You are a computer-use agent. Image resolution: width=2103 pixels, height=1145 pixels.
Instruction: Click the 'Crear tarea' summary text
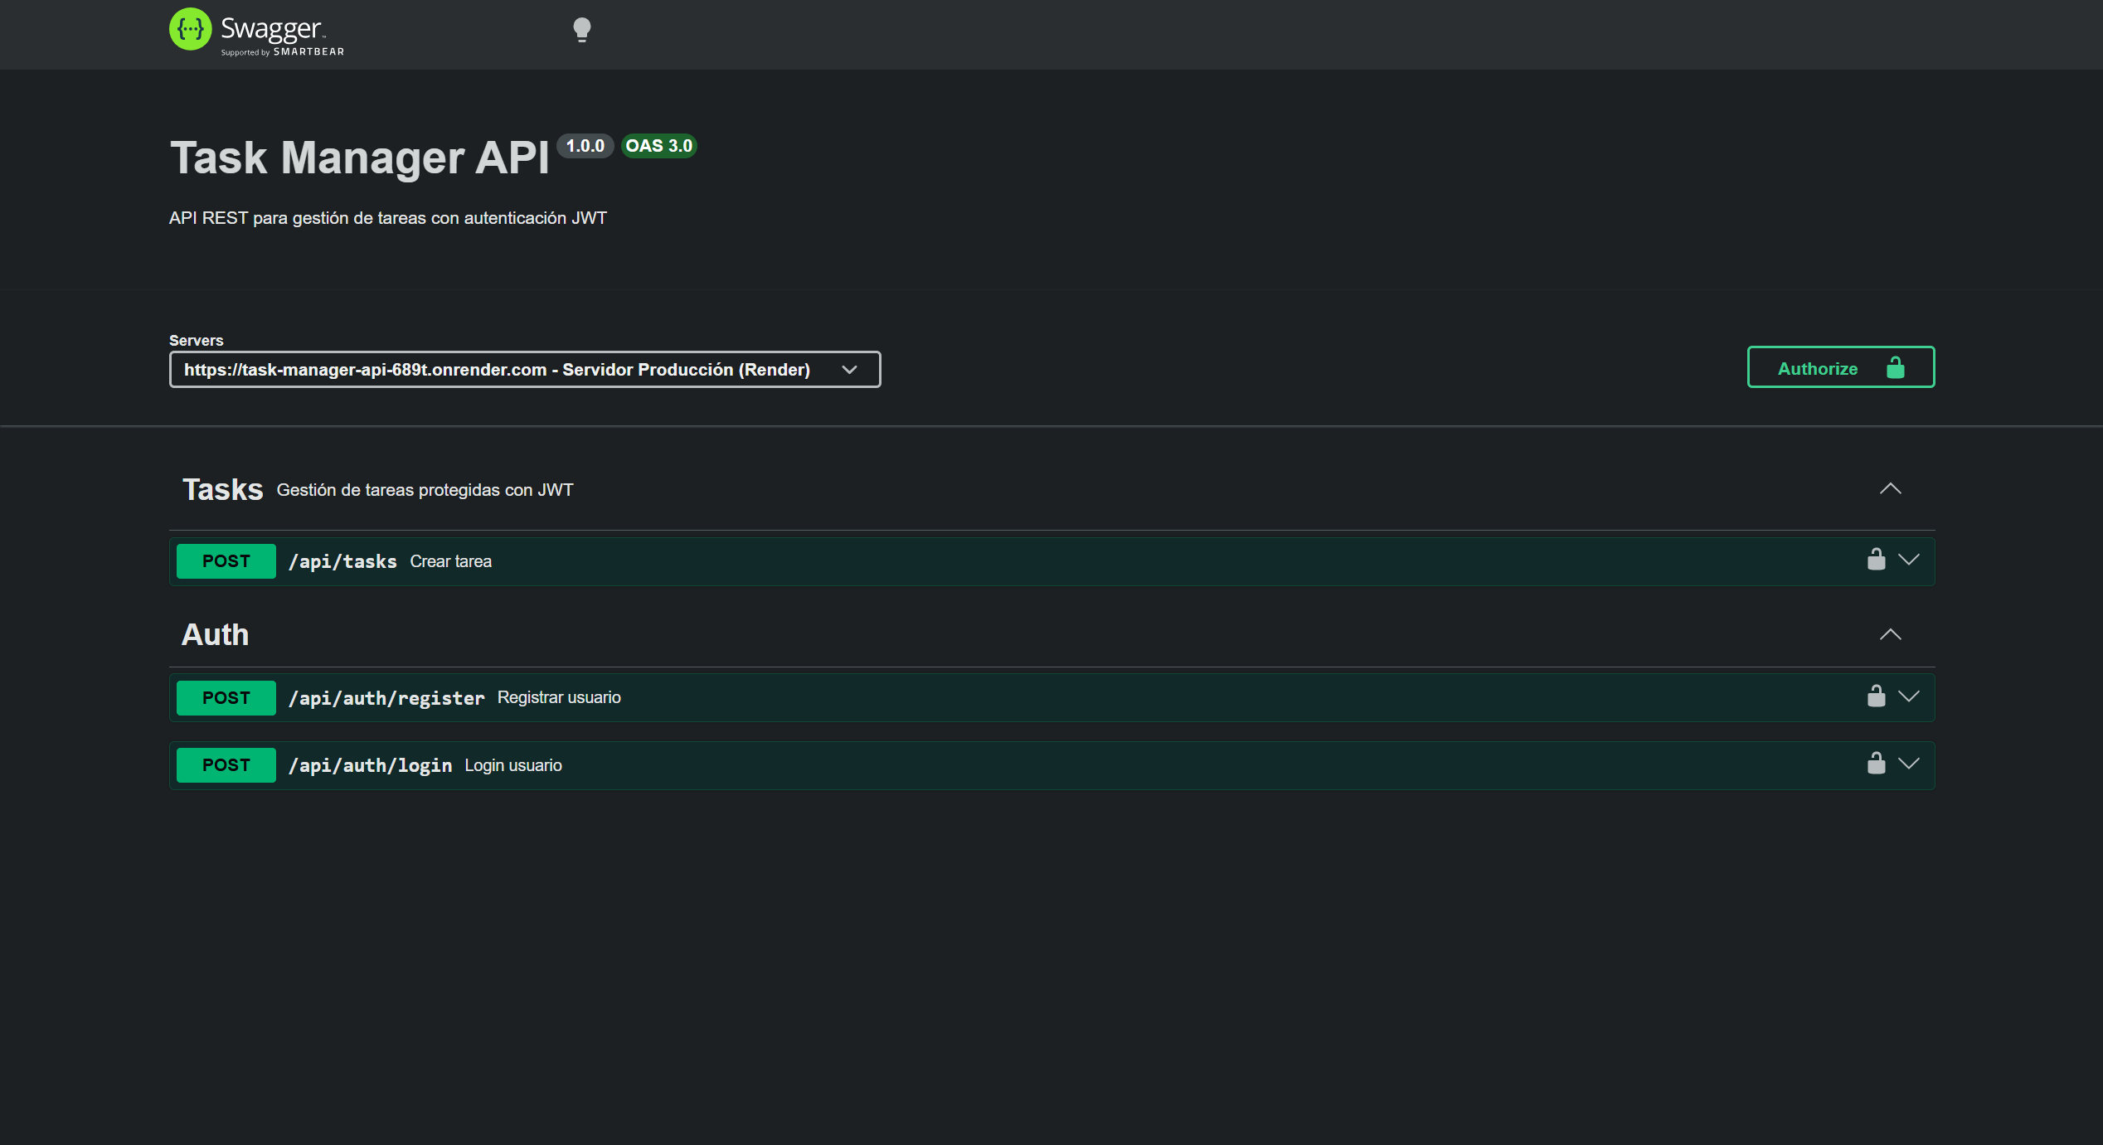[x=451, y=562]
